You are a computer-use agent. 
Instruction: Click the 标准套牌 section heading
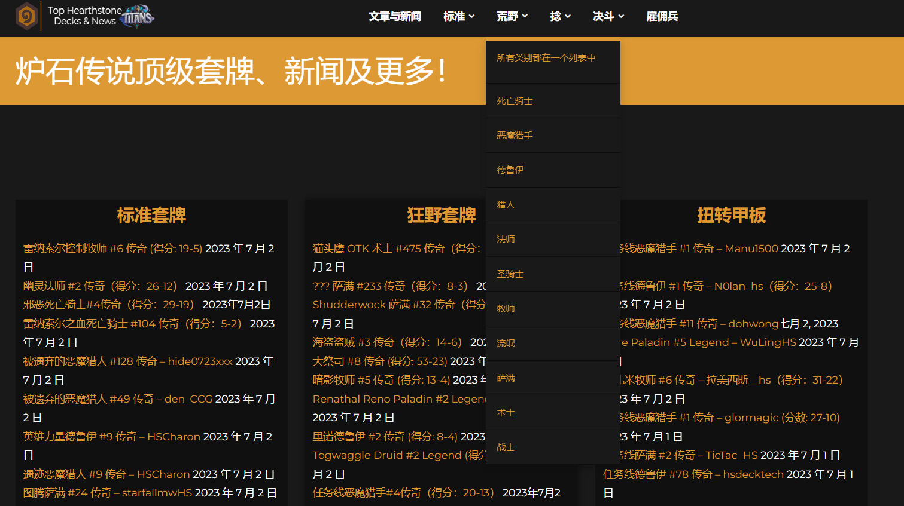point(151,215)
